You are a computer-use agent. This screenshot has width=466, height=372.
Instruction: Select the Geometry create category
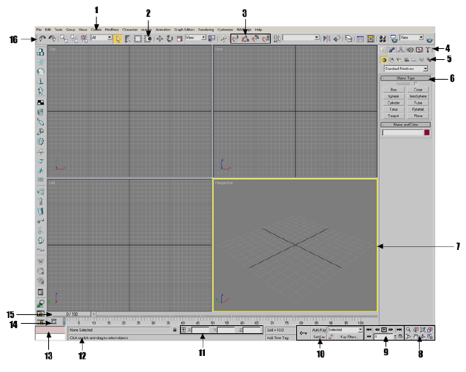(384, 60)
